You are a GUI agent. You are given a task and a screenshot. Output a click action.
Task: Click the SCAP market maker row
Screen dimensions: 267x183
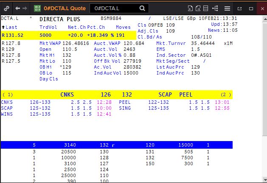(x=56, y=108)
